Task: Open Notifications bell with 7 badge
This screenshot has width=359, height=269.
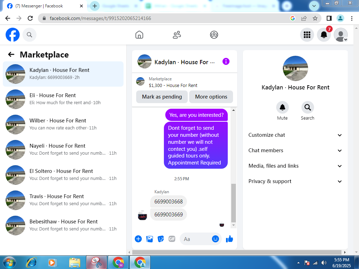Action: click(x=324, y=35)
